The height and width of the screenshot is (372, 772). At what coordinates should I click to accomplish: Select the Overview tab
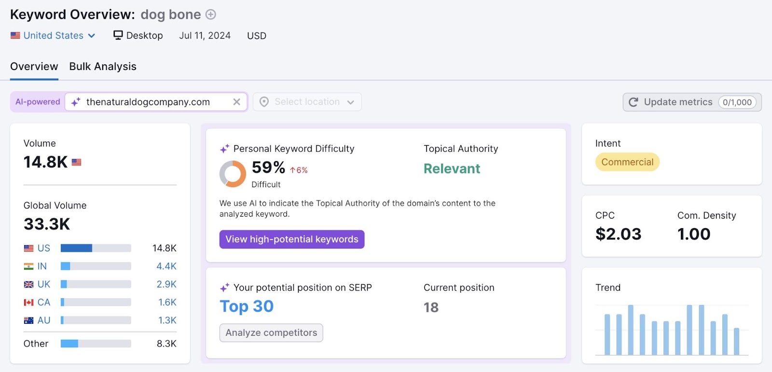point(34,67)
